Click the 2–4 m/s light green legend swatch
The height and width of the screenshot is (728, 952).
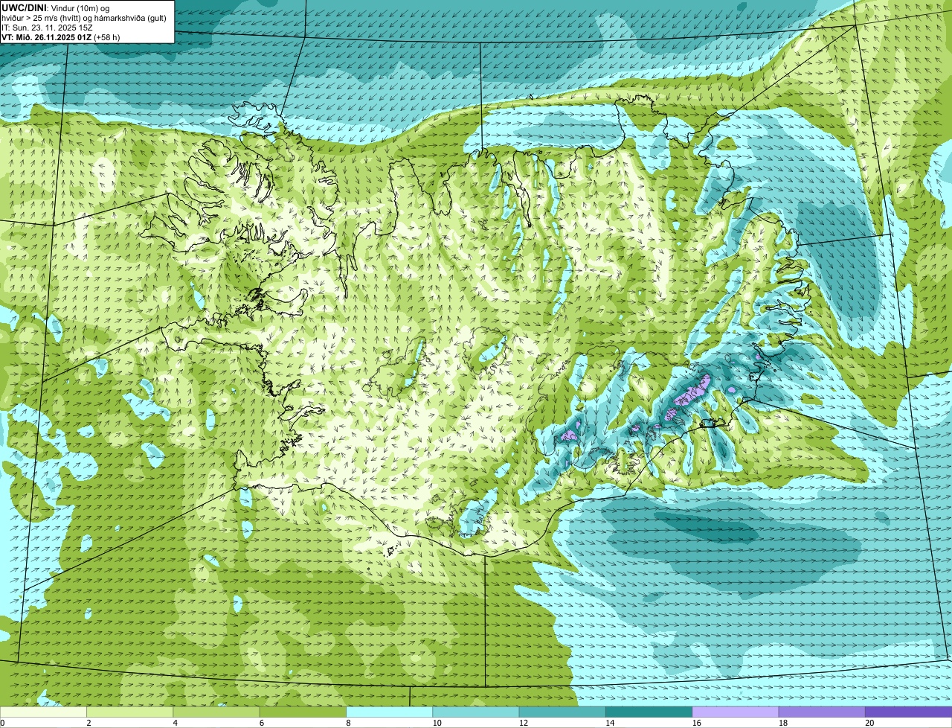tap(130, 712)
